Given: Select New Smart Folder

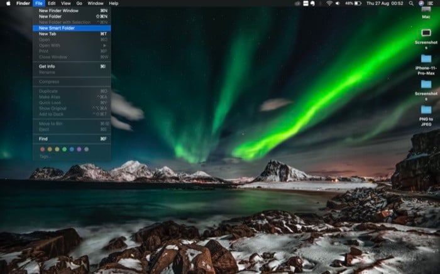Looking at the screenshot, I should click(x=72, y=28).
